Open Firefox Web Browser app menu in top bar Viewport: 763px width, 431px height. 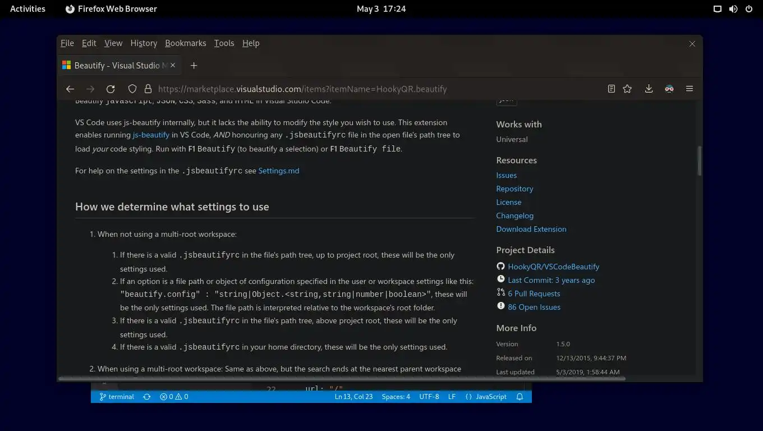click(111, 9)
